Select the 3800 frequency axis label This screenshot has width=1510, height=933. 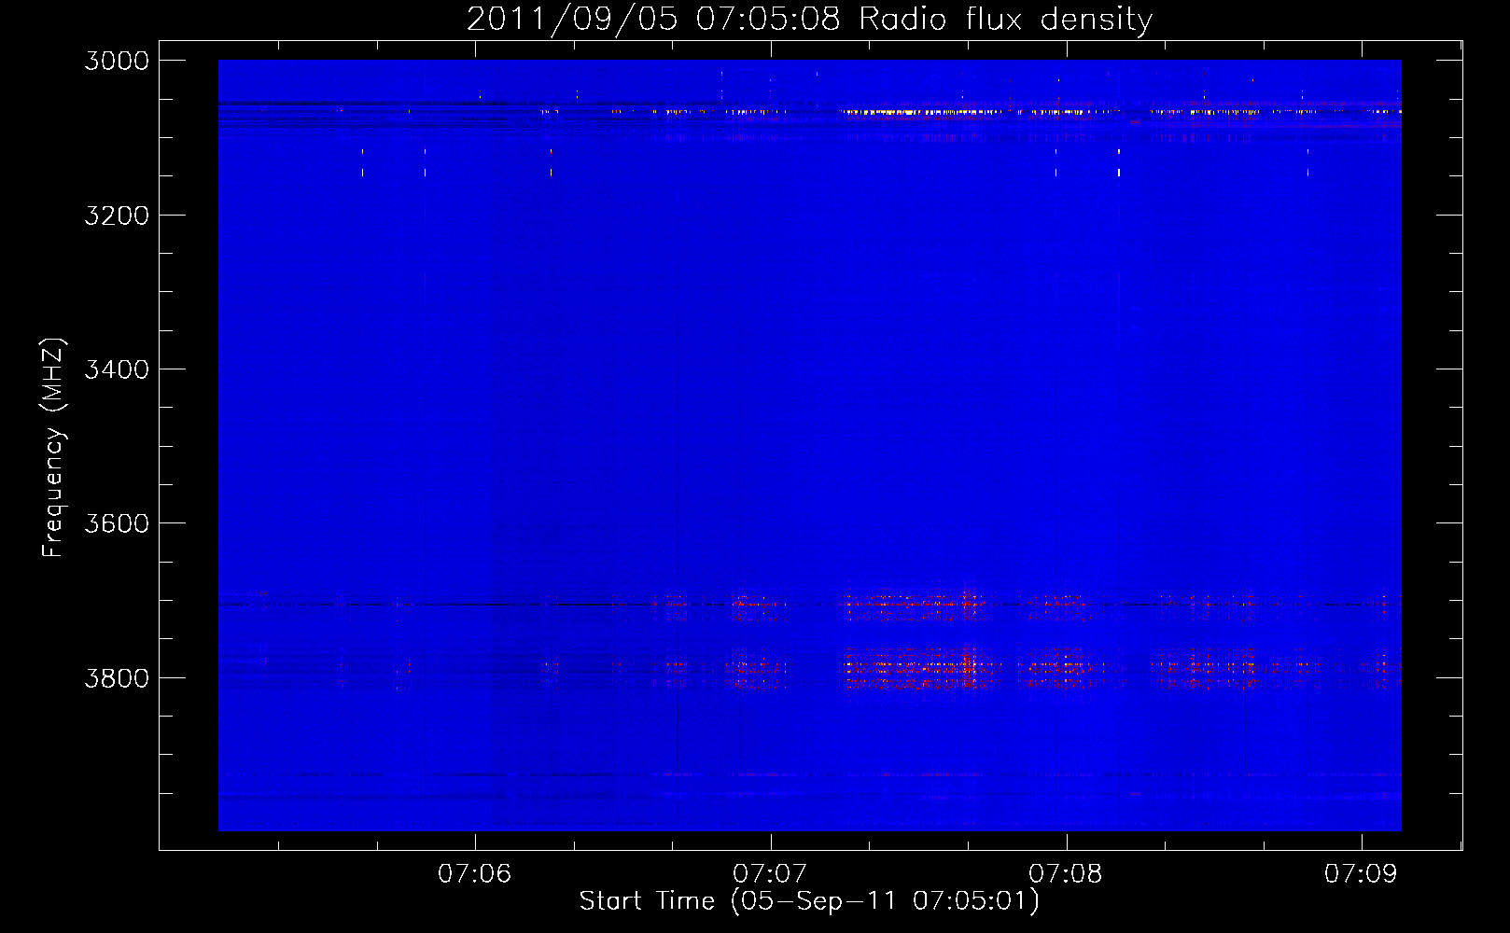click(x=117, y=677)
